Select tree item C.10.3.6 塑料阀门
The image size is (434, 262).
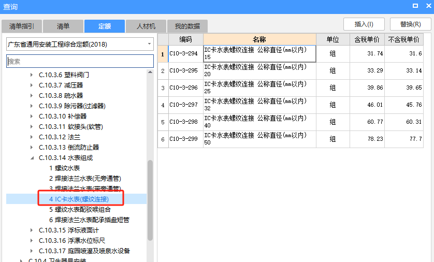coord(64,75)
